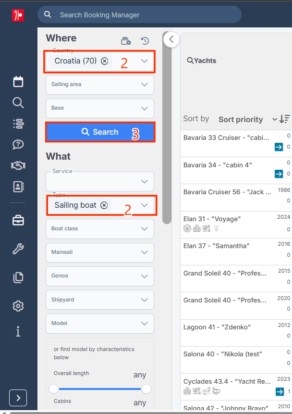Open the handshake icon in the sidebar
Image resolution: width=292 pixels, height=414 pixels.
[18, 165]
